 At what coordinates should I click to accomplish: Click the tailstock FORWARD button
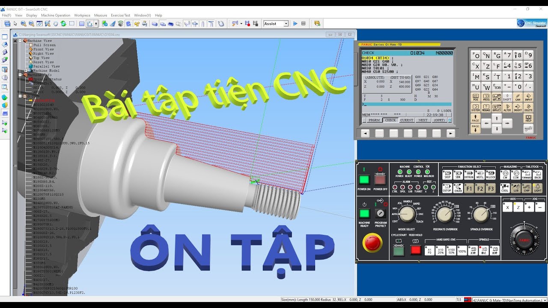527,175
